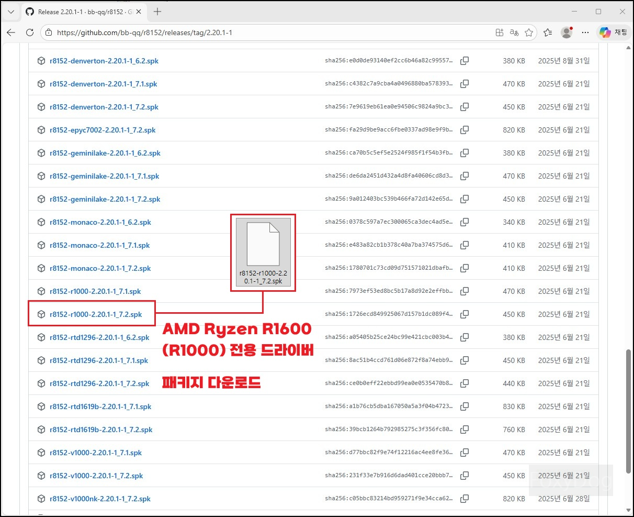The height and width of the screenshot is (517, 634).
Task: Download r8152-monaco-2.20.1-1_7.1.spk
Action: tap(99, 245)
